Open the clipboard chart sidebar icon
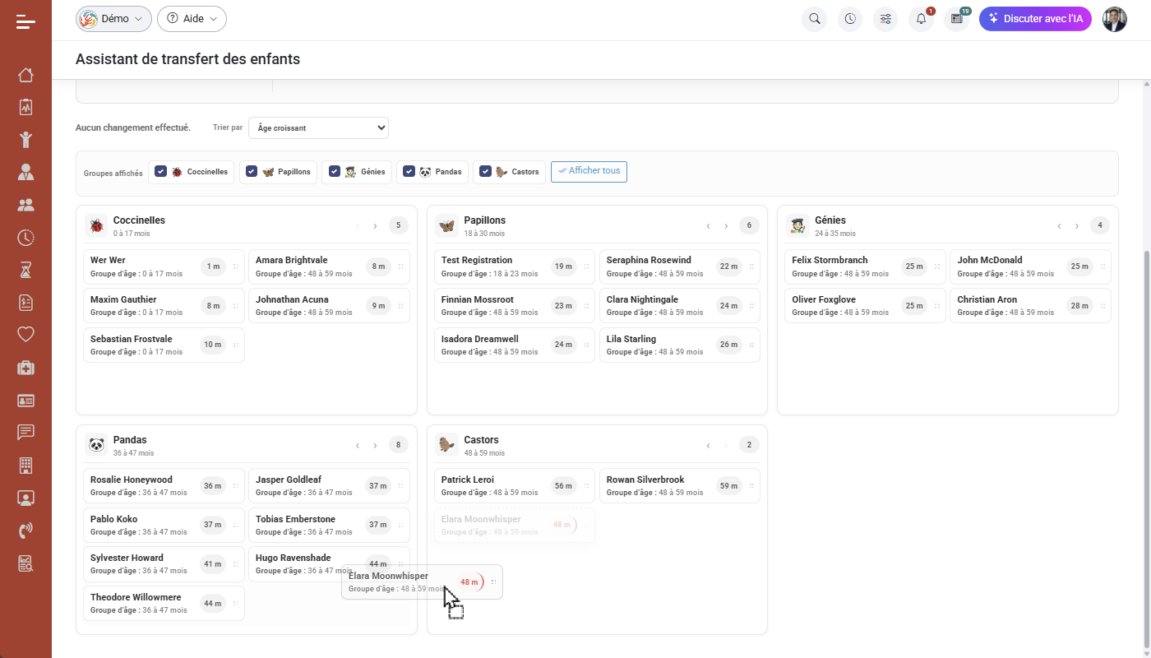 tap(25, 107)
